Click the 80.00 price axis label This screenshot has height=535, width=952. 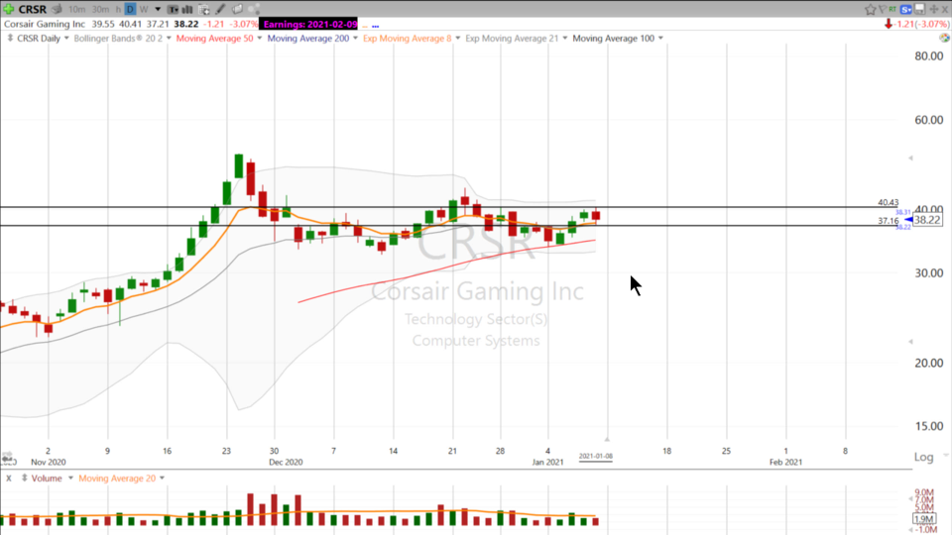point(928,55)
